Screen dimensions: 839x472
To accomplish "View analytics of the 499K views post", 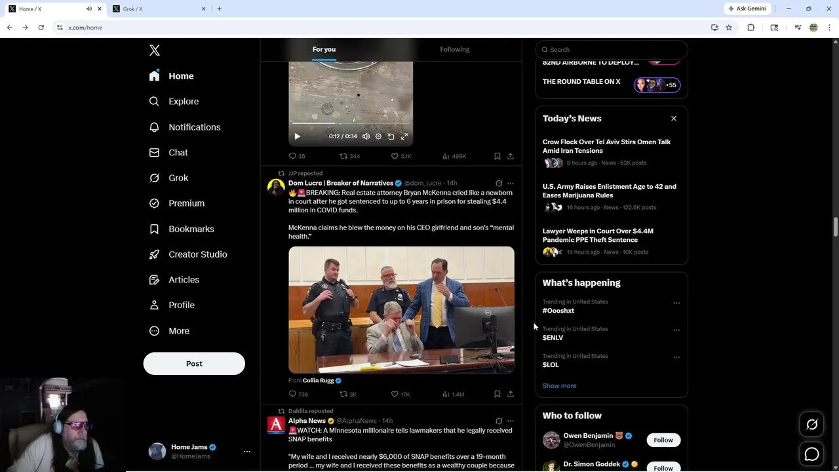I will click(454, 156).
